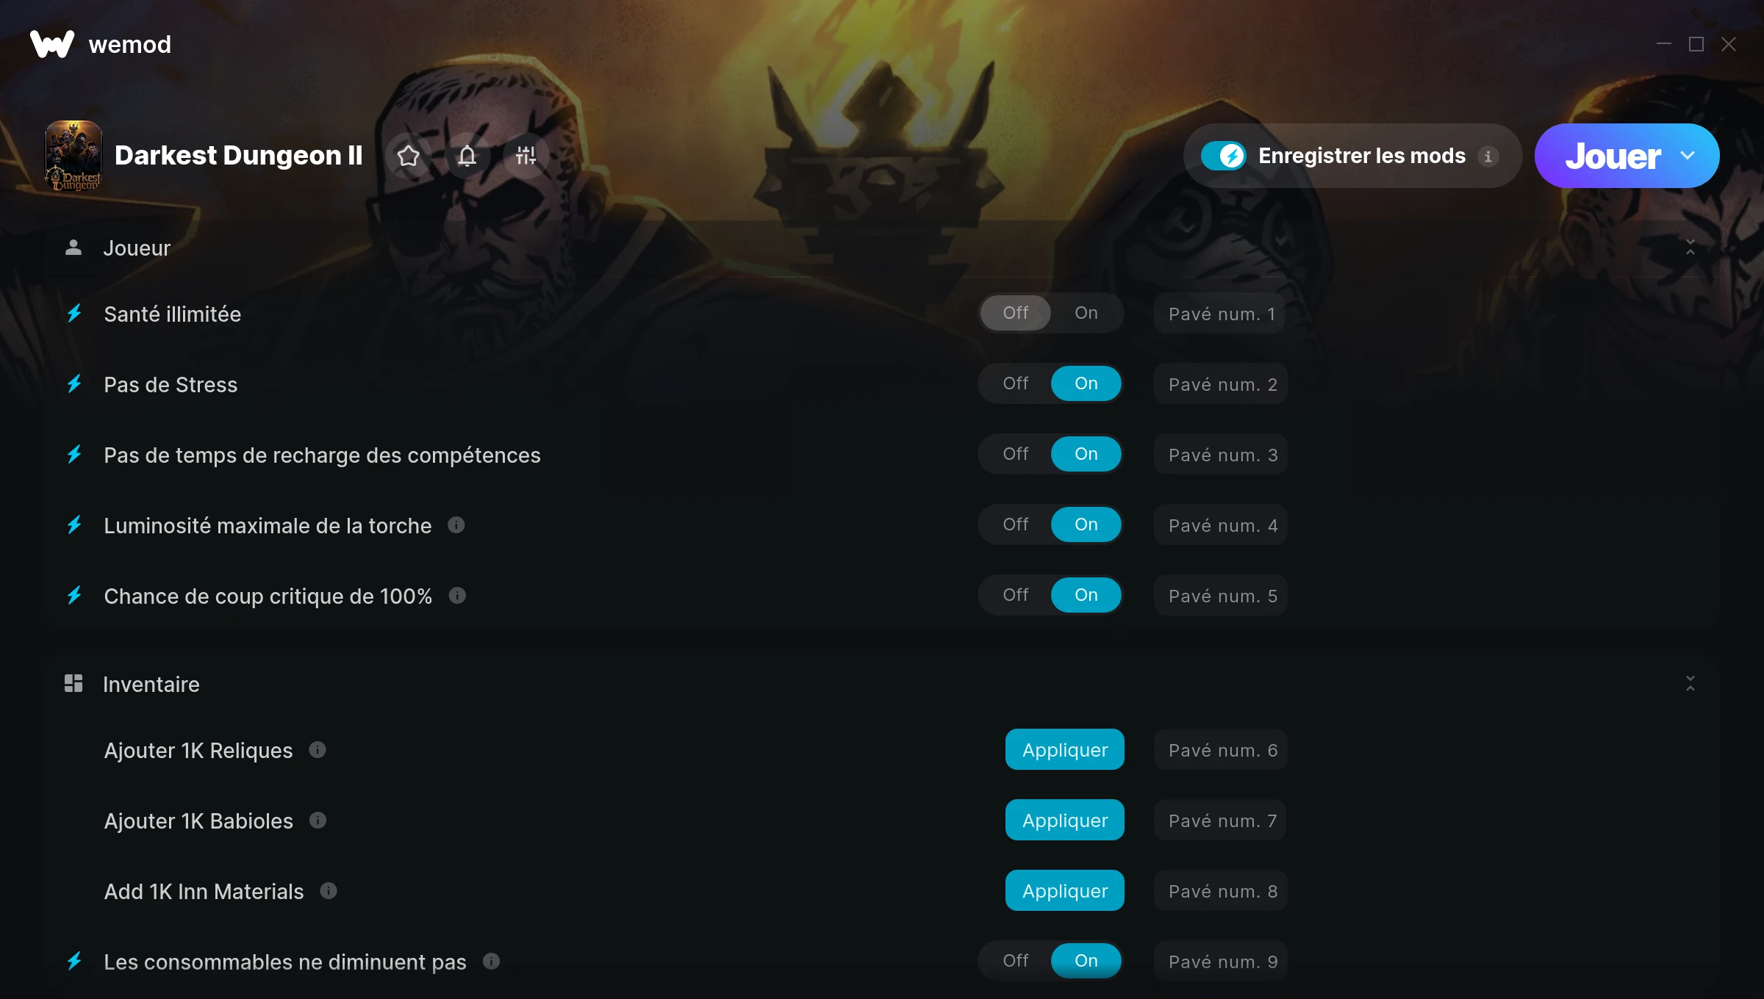
Task: Switch Pas de Stress to Off
Action: pyautogui.click(x=1016, y=383)
